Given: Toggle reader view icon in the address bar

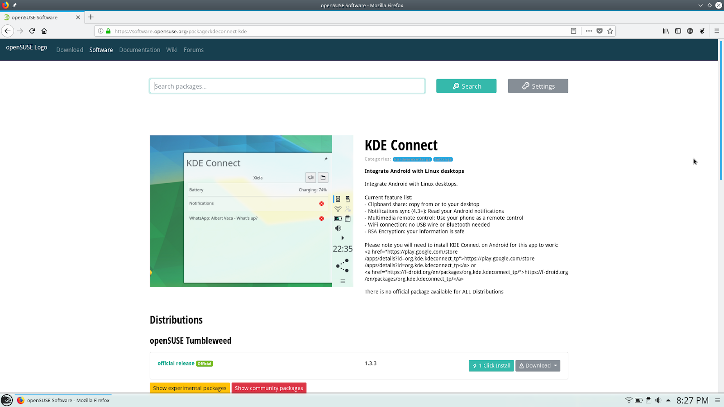Looking at the screenshot, I should pyautogui.click(x=573, y=31).
